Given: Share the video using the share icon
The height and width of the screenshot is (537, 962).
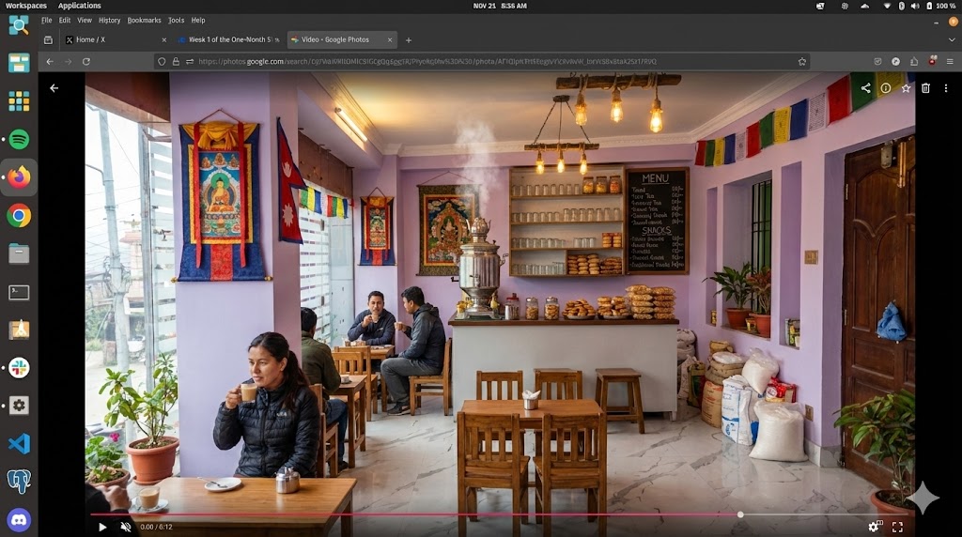Looking at the screenshot, I should point(865,88).
